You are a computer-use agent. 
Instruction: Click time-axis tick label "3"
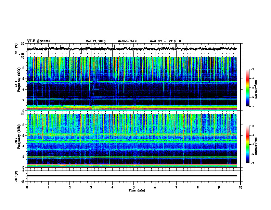coord(91,187)
